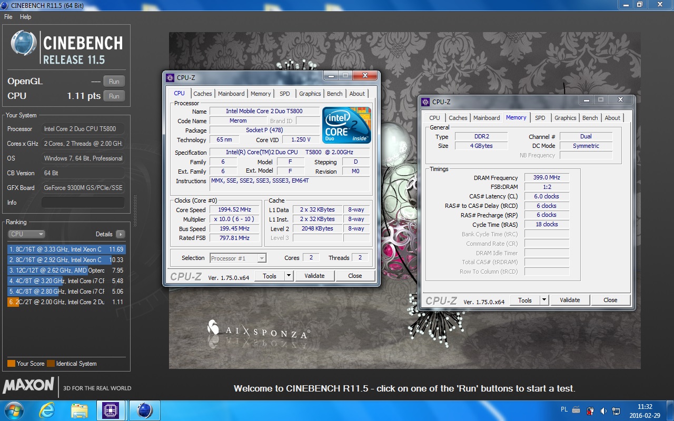Switch to CPU tab in right CPU-Z window
Screen dimensions: 674x421
click(435, 118)
